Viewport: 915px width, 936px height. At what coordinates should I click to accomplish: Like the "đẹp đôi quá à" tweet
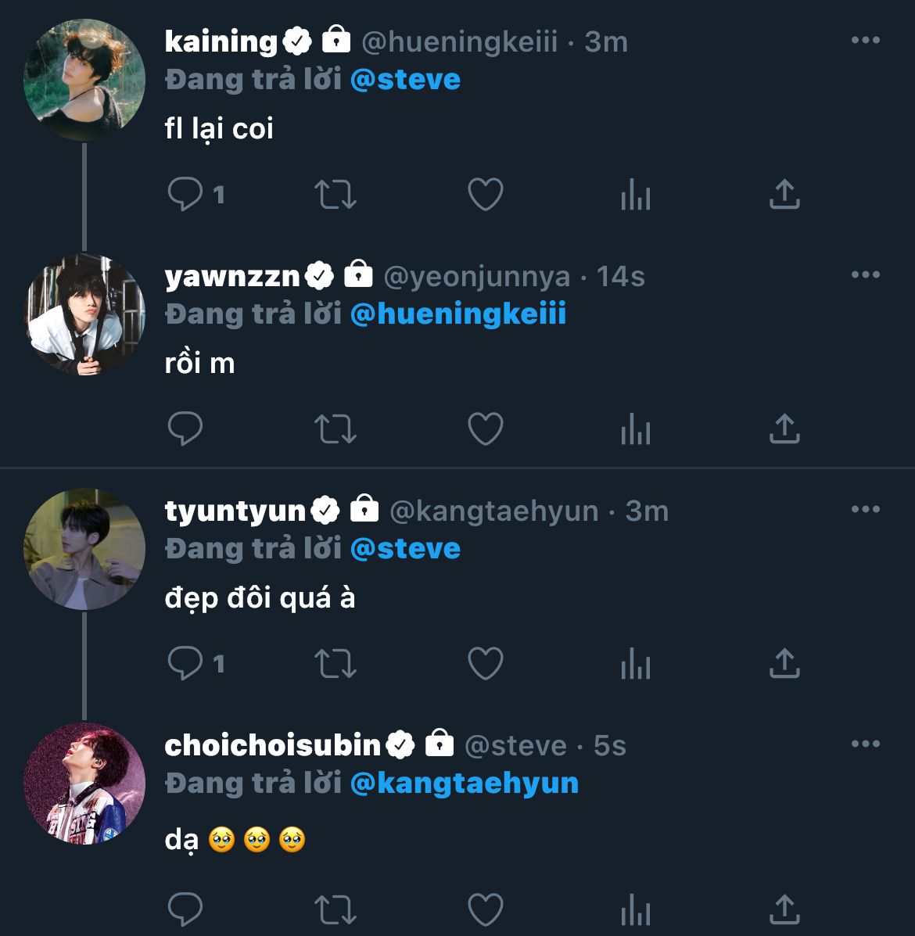point(485,663)
